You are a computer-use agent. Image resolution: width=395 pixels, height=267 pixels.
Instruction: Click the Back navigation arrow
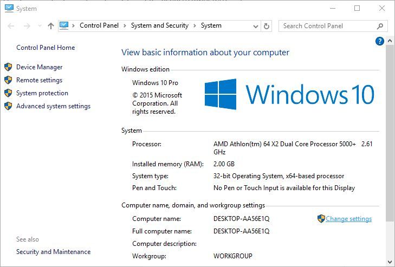(11, 26)
